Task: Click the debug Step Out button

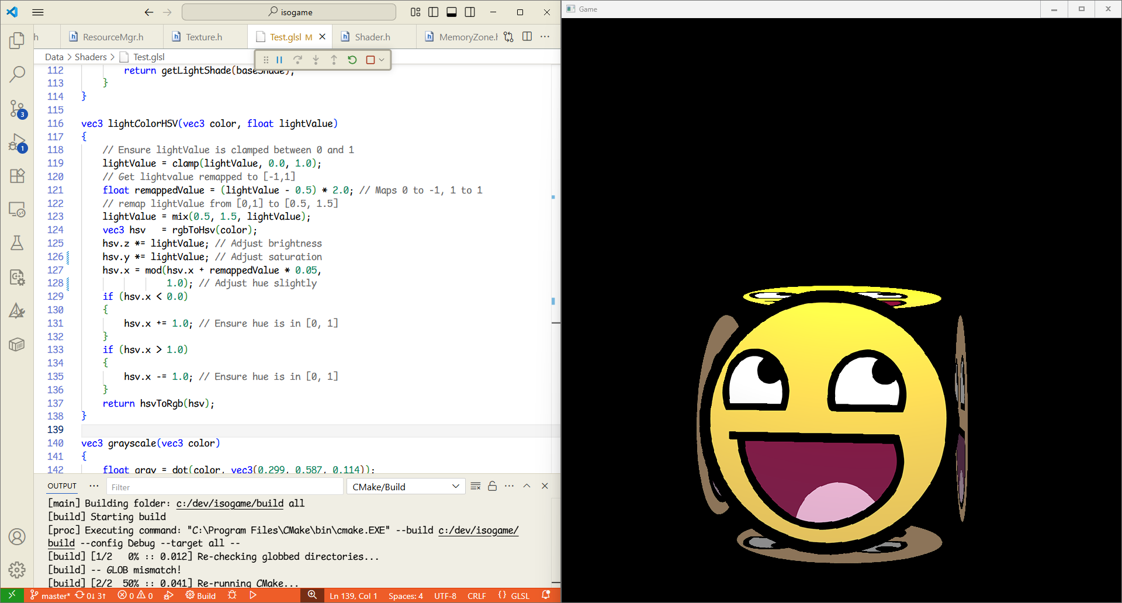Action: click(334, 60)
